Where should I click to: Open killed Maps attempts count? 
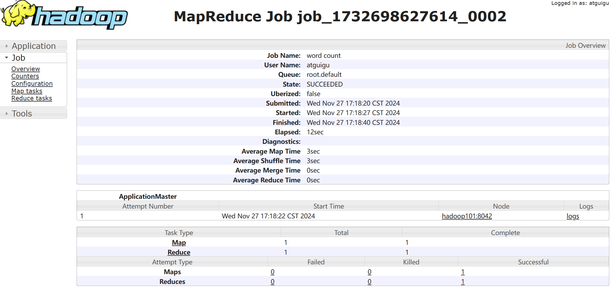(x=369, y=272)
